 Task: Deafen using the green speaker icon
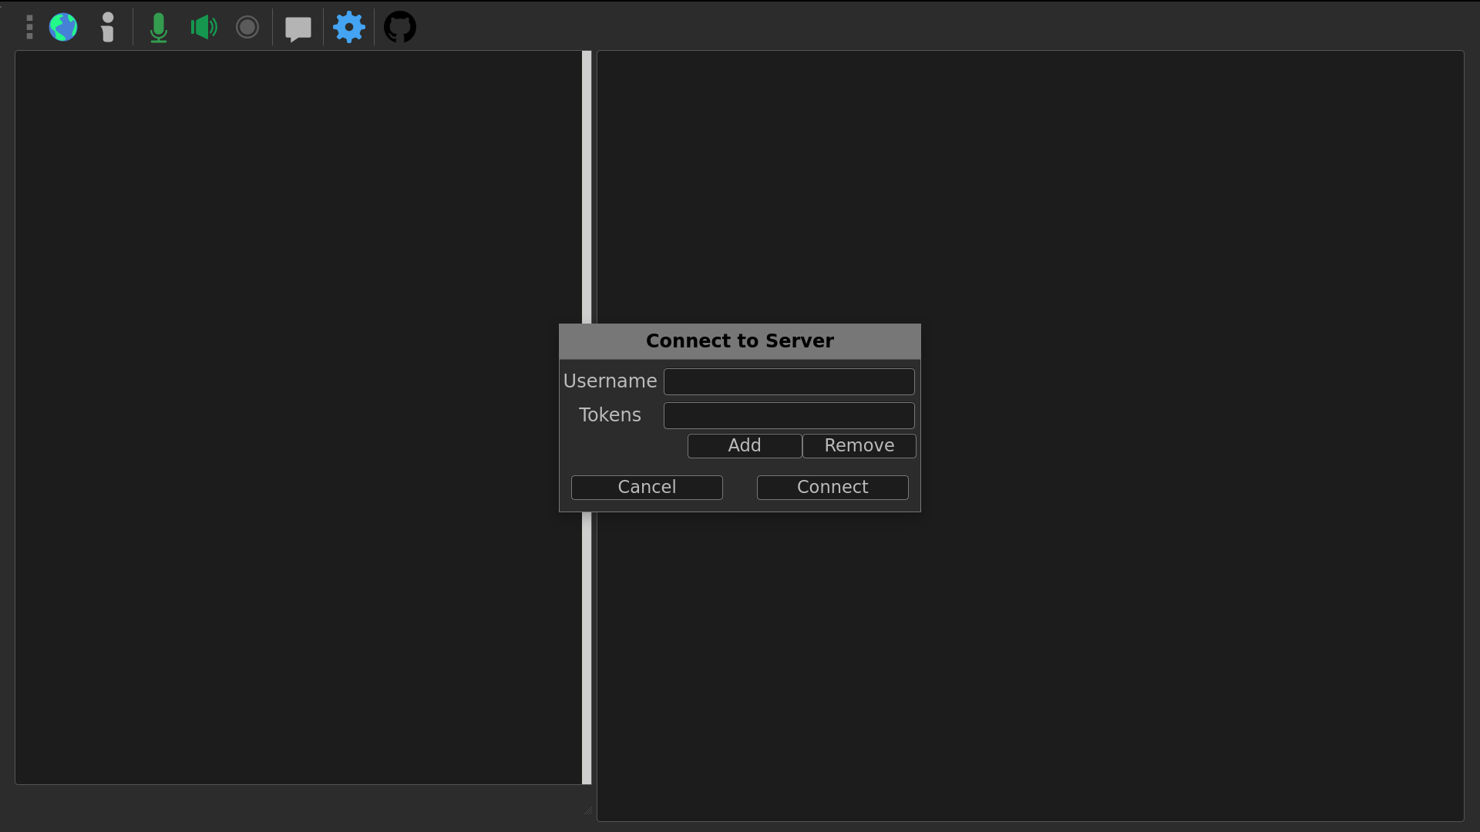pos(203,28)
